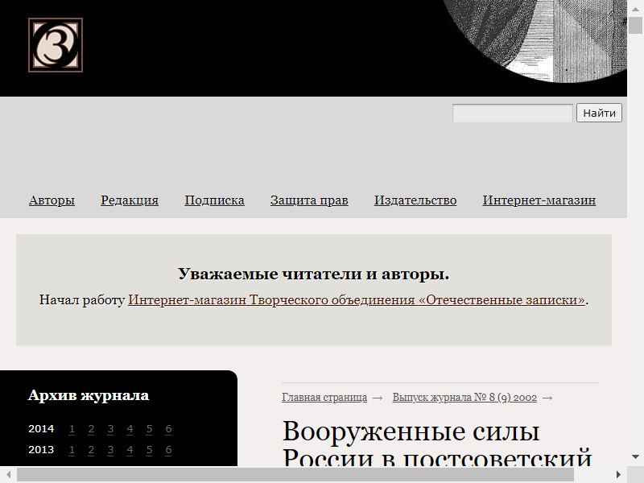
Task: Navigate to the Издательство page
Action: [415, 200]
